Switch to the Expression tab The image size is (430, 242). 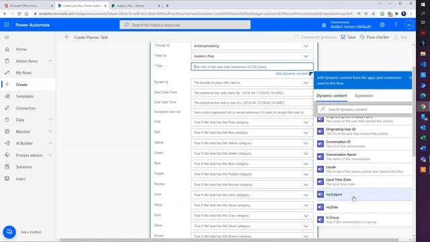[x=363, y=95]
